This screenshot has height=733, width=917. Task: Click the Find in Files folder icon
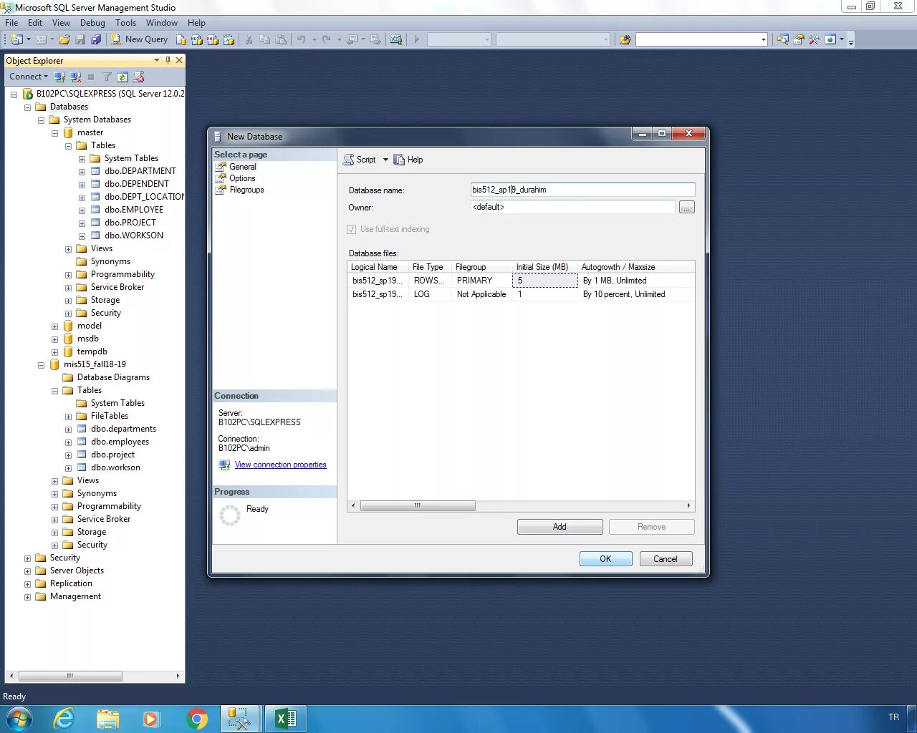[x=625, y=39]
